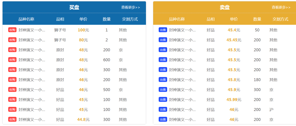Click the 100元 price cell
The width and height of the screenshot is (296, 126).
tap(83, 30)
